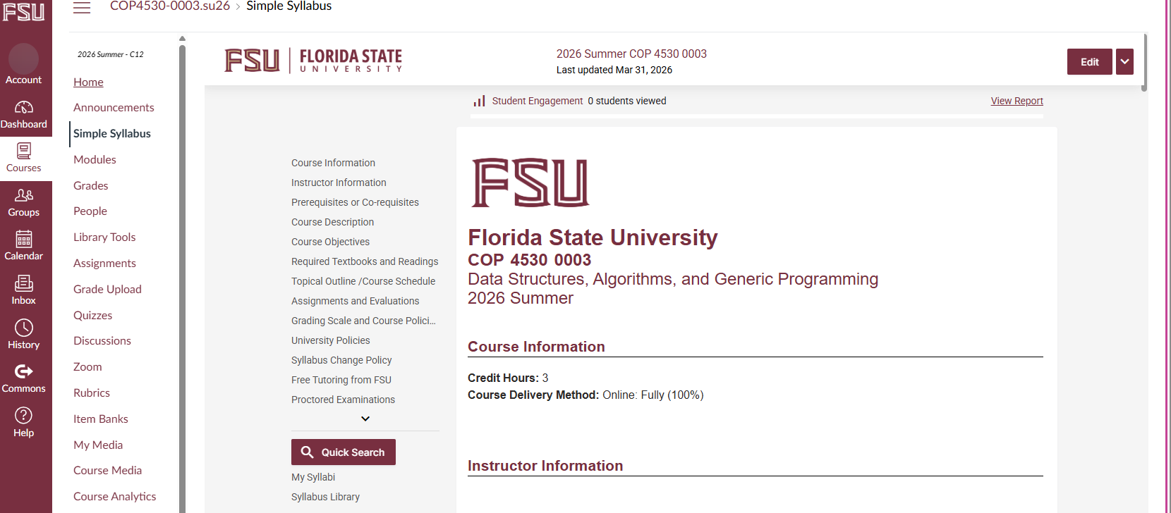The height and width of the screenshot is (513, 1171).
Task: Jump to Syllabus Change Policy section
Action: 341,360
